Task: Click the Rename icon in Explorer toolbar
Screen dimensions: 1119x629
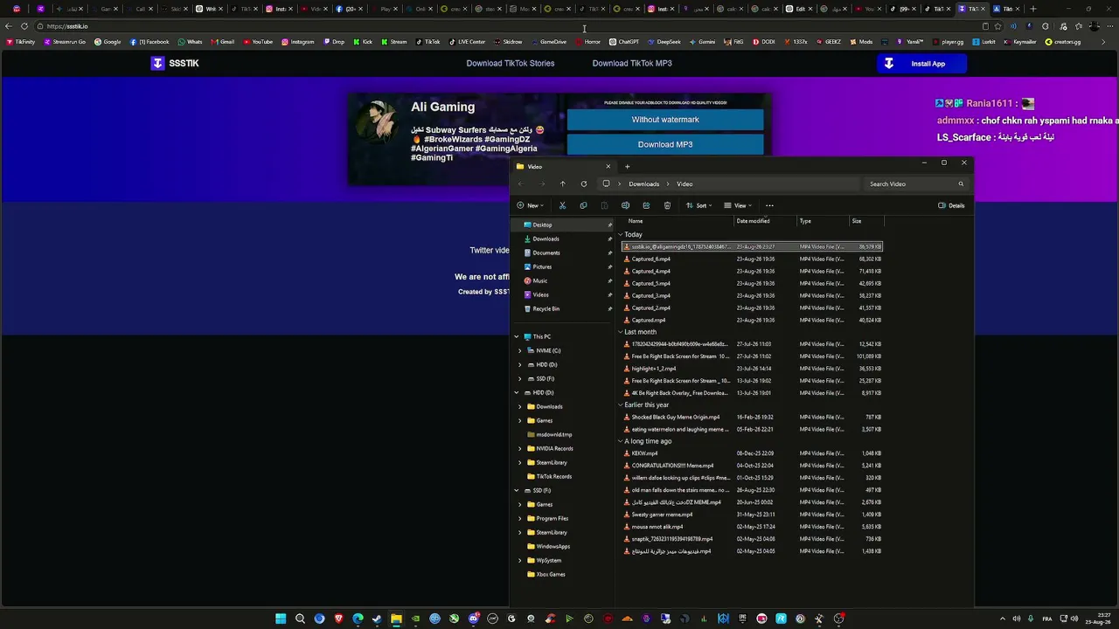Action: (625, 205)
